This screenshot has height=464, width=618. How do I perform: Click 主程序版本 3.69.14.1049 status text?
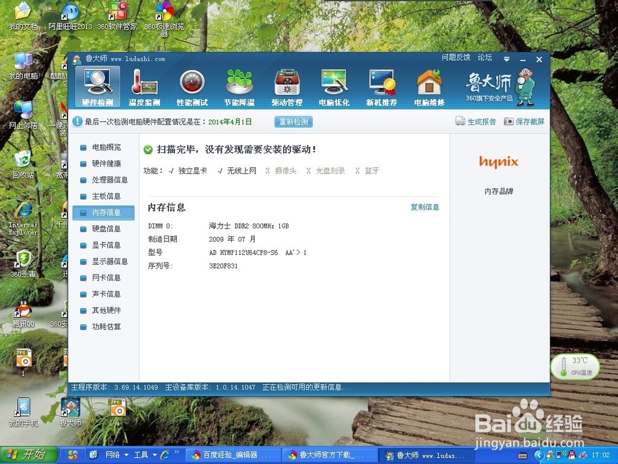(114, 387)
